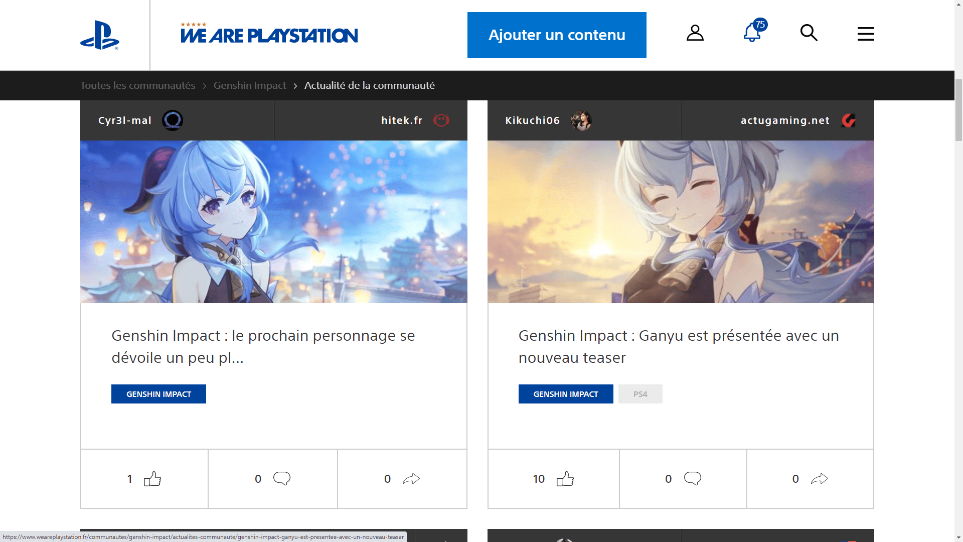963x542 pixels.
Task: Open the hamburger menu icon
Action: 866,34
